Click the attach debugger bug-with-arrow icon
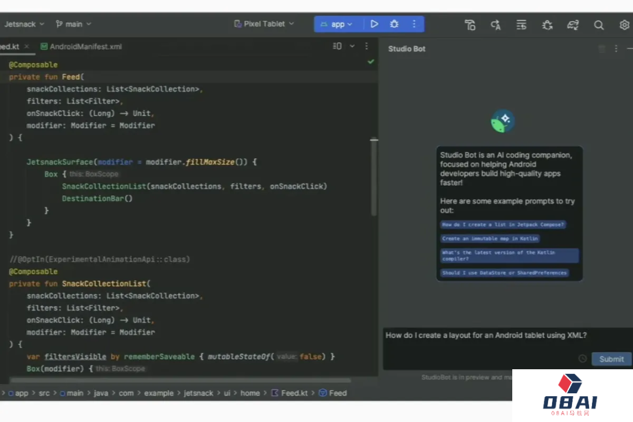 point(547,25)
